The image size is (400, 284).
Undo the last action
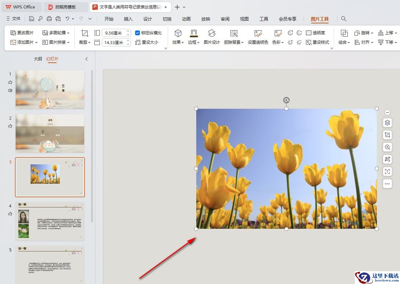(67, 19)
